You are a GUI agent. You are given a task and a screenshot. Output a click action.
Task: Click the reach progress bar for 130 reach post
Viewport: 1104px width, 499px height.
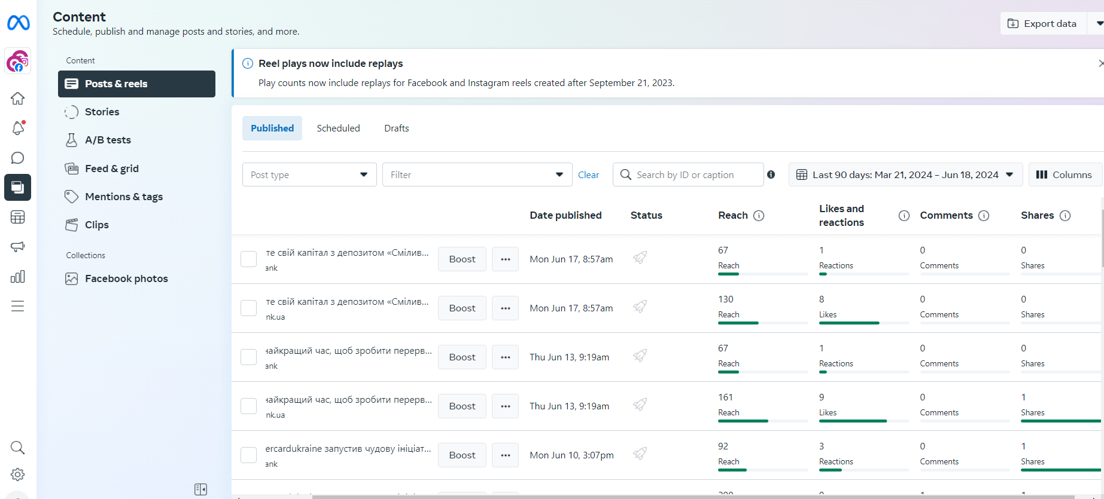(x=763, y=323)
